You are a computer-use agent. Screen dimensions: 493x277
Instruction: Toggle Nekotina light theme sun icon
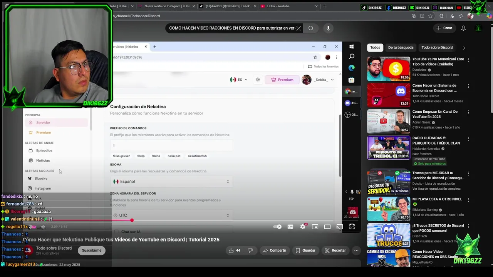tap(258, 80)
